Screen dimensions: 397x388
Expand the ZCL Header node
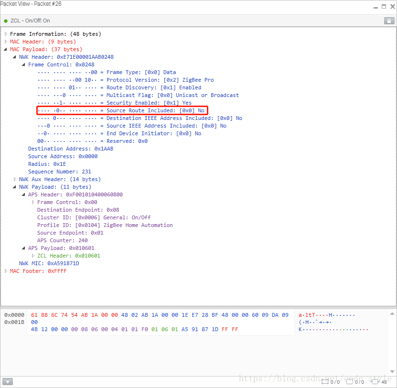click(33, 256)
